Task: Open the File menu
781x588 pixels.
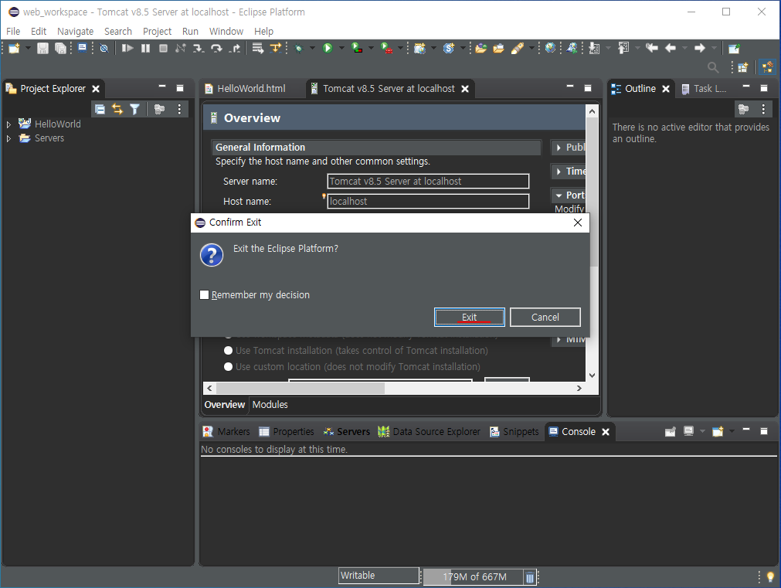Action: pyautogui.click(x=13, y=32)
